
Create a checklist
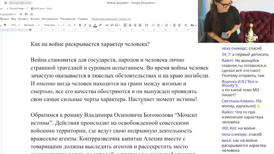click(153, 25)
